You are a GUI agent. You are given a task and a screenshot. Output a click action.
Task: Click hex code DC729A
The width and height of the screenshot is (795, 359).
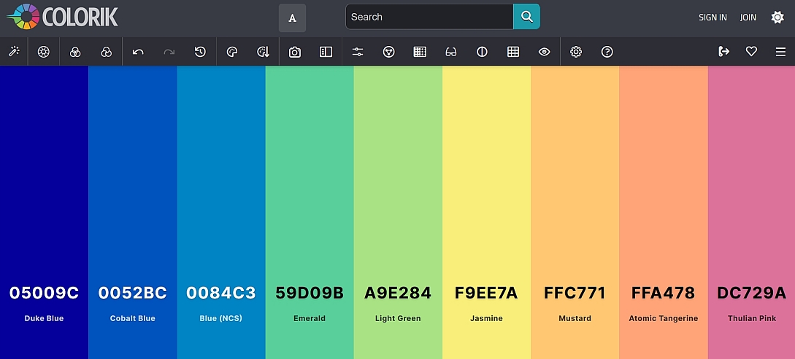(751, 293)
